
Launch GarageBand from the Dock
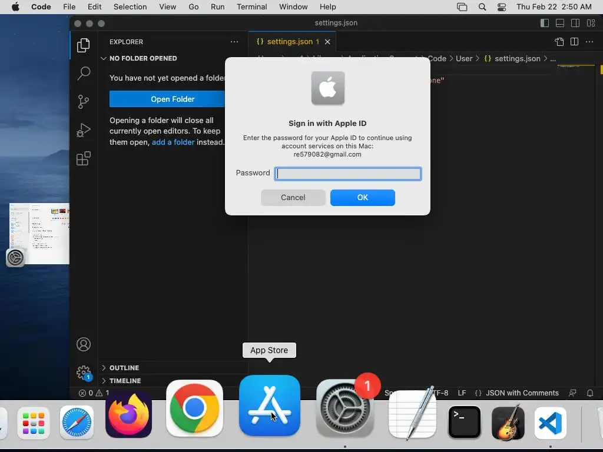pos(508,423)
